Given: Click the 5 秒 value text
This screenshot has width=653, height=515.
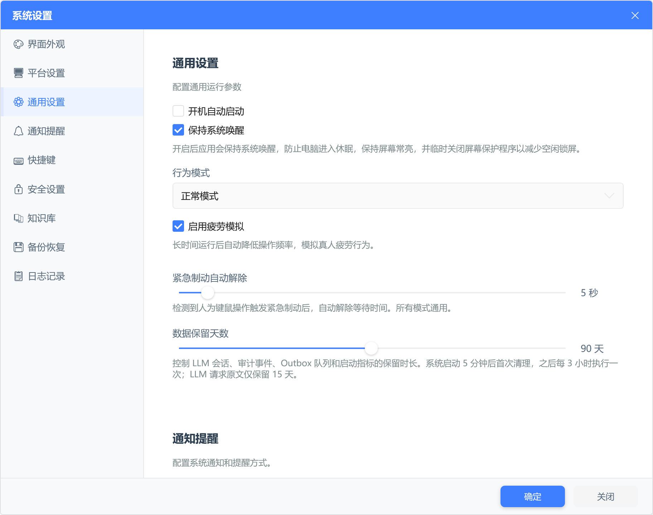Looking at the screenshot, I should (589, 293).
